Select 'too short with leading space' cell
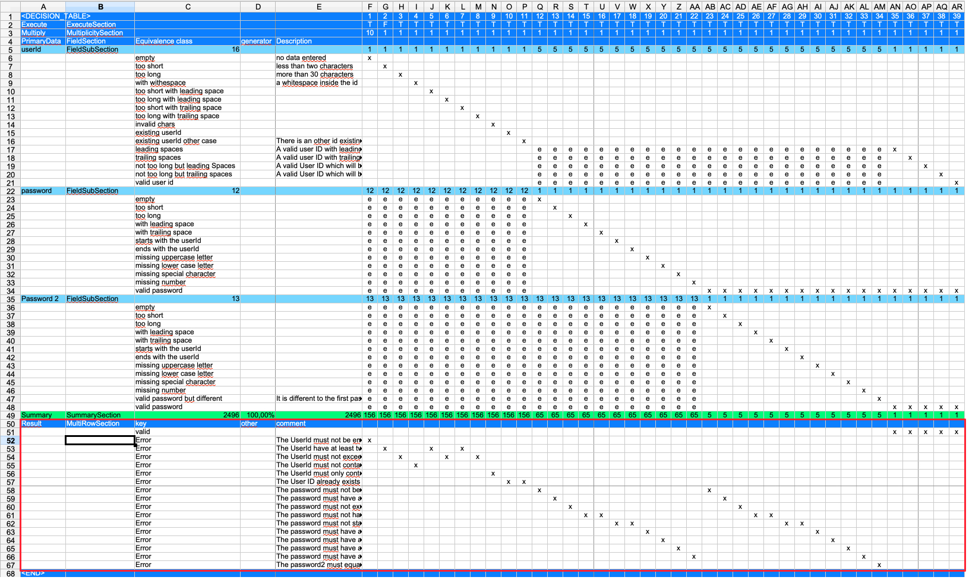This screenshot has width=969, height=580. pos(187,91)
